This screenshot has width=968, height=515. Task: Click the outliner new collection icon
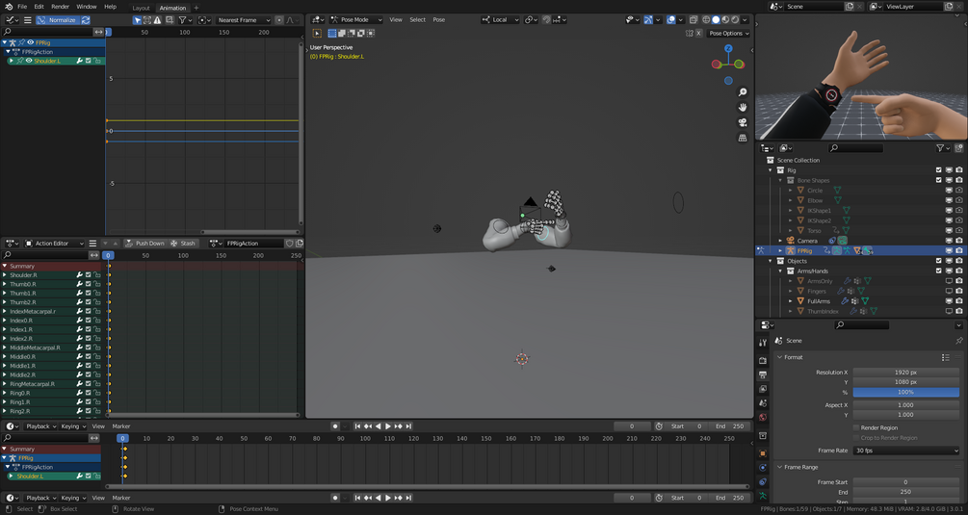pos(958,148)
